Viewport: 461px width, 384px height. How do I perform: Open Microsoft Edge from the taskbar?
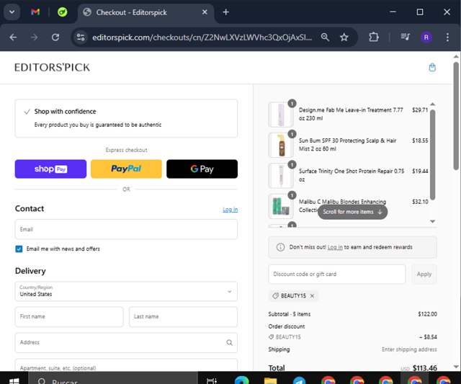(x=242, y=380)
